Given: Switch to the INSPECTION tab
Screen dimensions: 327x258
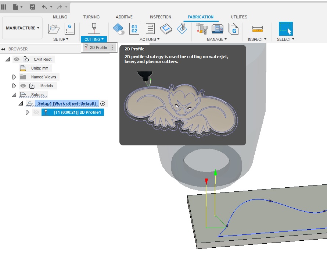Looking at the screenshot, I should click(160, 17).
